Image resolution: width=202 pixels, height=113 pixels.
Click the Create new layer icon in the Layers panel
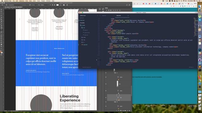(x=127, y=110)
